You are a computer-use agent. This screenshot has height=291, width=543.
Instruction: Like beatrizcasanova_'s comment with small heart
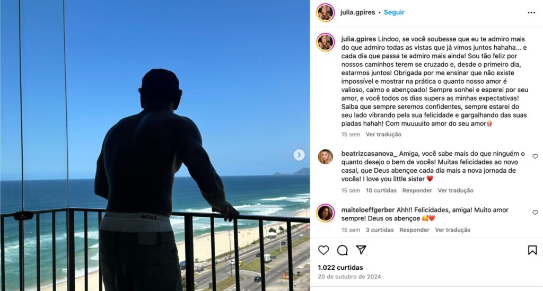[x=535, y=156]
